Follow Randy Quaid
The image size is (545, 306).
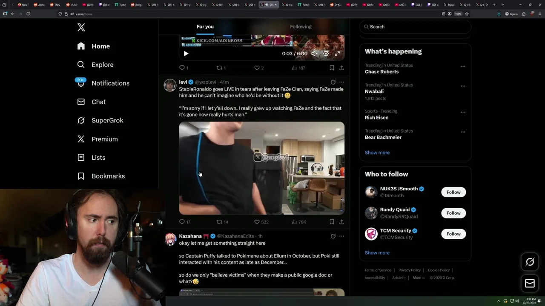pos(453,213)
